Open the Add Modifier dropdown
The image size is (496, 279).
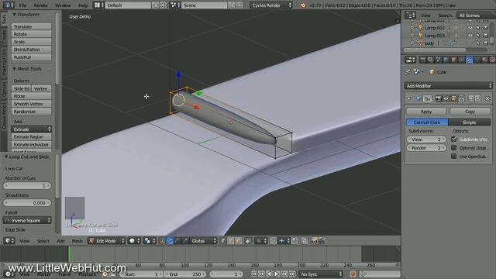[448, 86]
